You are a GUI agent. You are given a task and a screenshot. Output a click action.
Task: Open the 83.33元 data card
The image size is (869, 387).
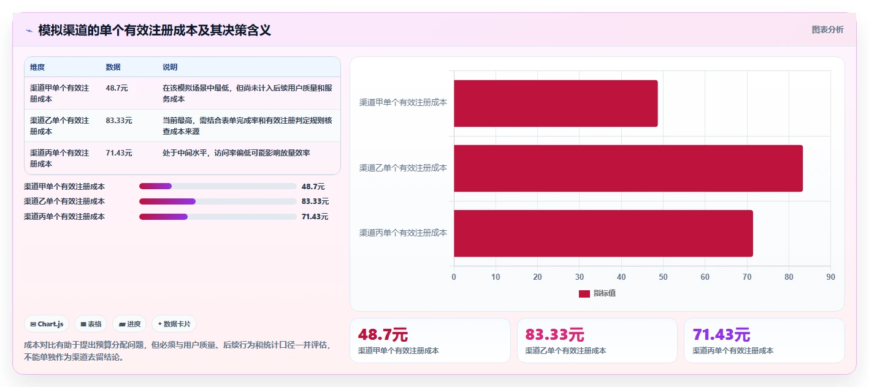click(x=597, y=340)
